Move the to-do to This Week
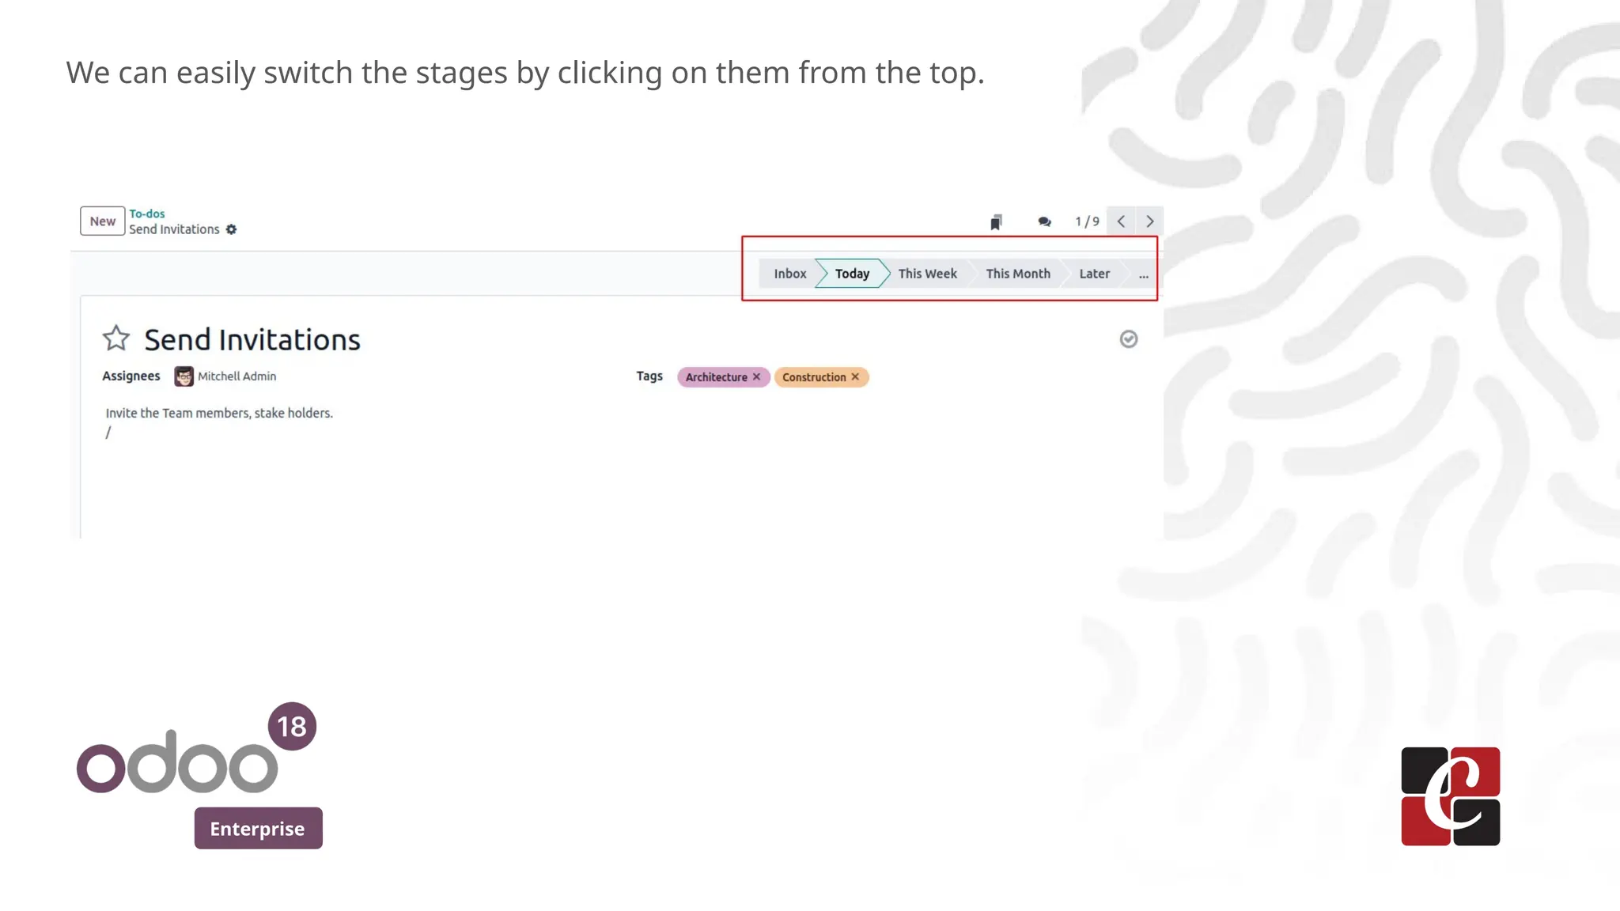Viewport: 1620px width, 911px height. tap(927, 274)
